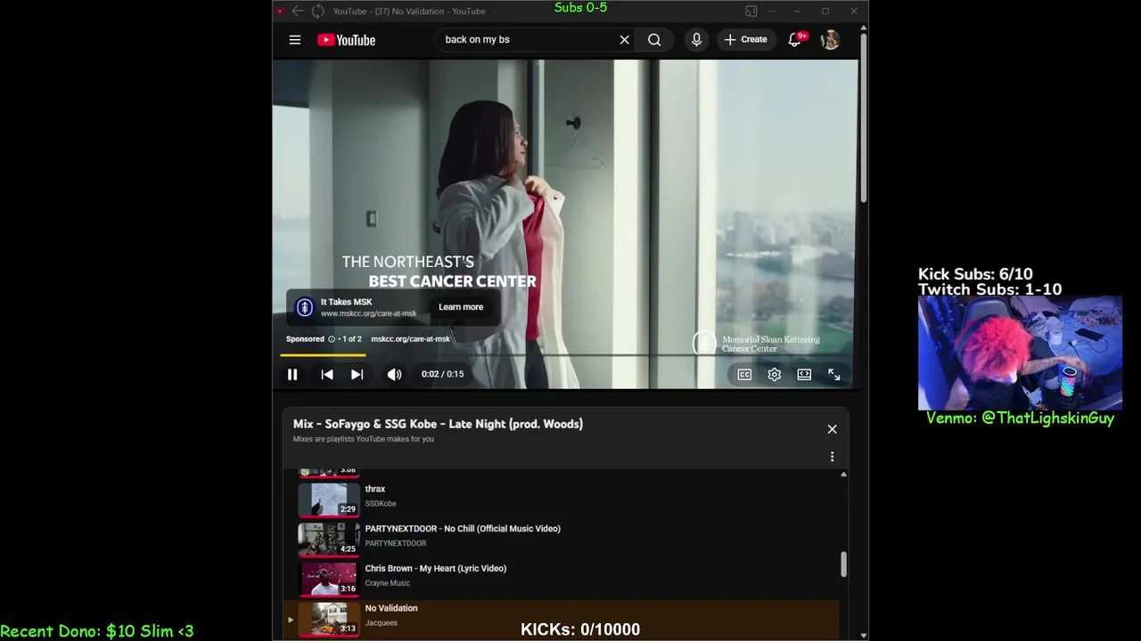
Task: Skip to the previous video
Action: coord(327,375)
